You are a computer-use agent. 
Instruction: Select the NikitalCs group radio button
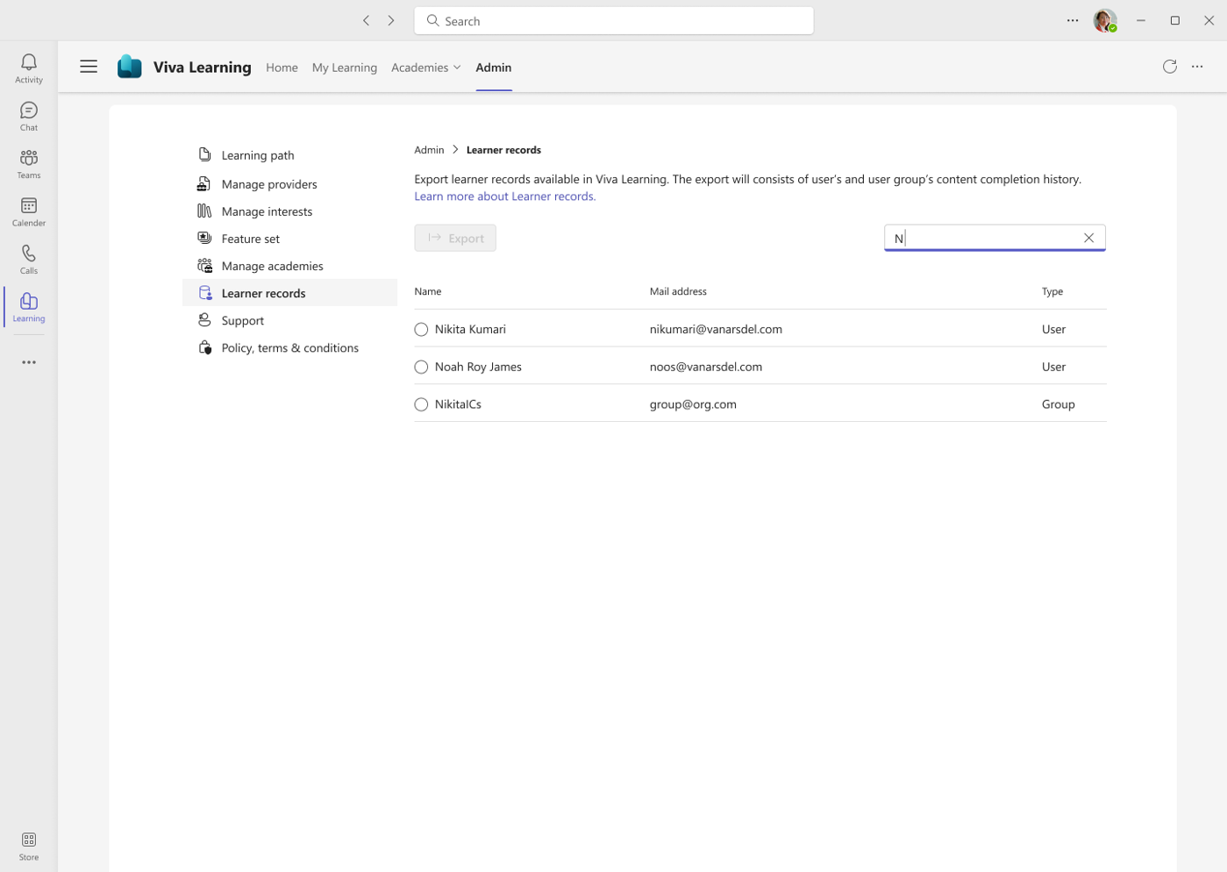pyautogui.click(x=421, y=404)
